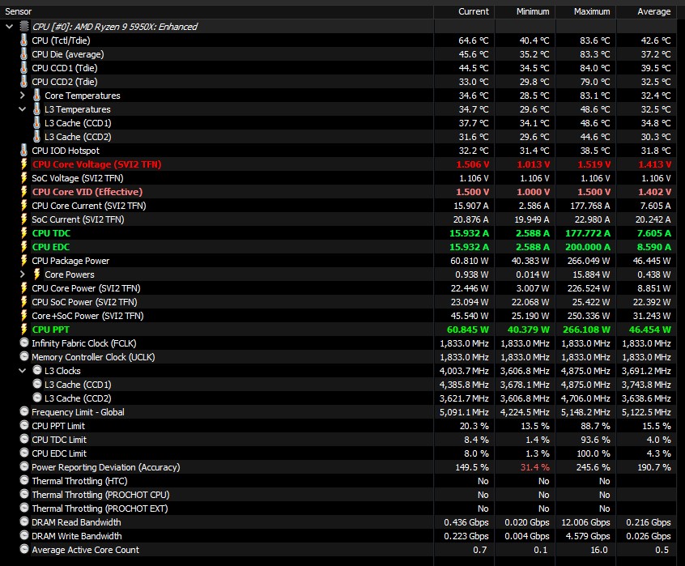Click the 200.000 A maximum EDC value
The height and width of the screenshot is (566, 685).
pyautogui.click(x=588, y=247)
